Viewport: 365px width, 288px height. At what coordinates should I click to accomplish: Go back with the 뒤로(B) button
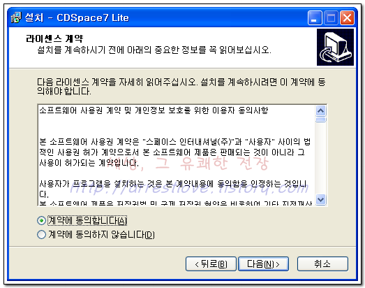click(211, 264)
